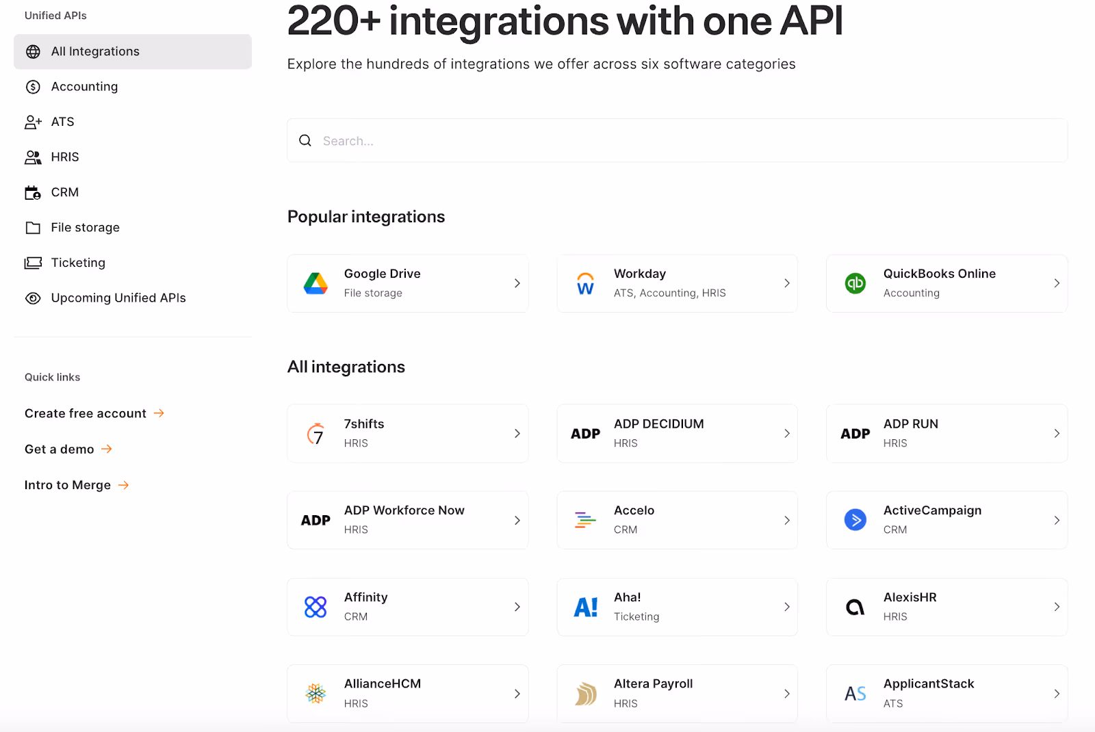
Task: Click the AllianceHCM logo
Action: pos(315,694)
